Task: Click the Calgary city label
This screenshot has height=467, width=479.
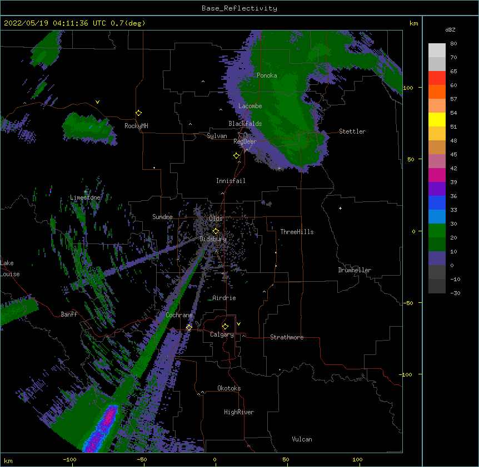Action: pos(222,334)
